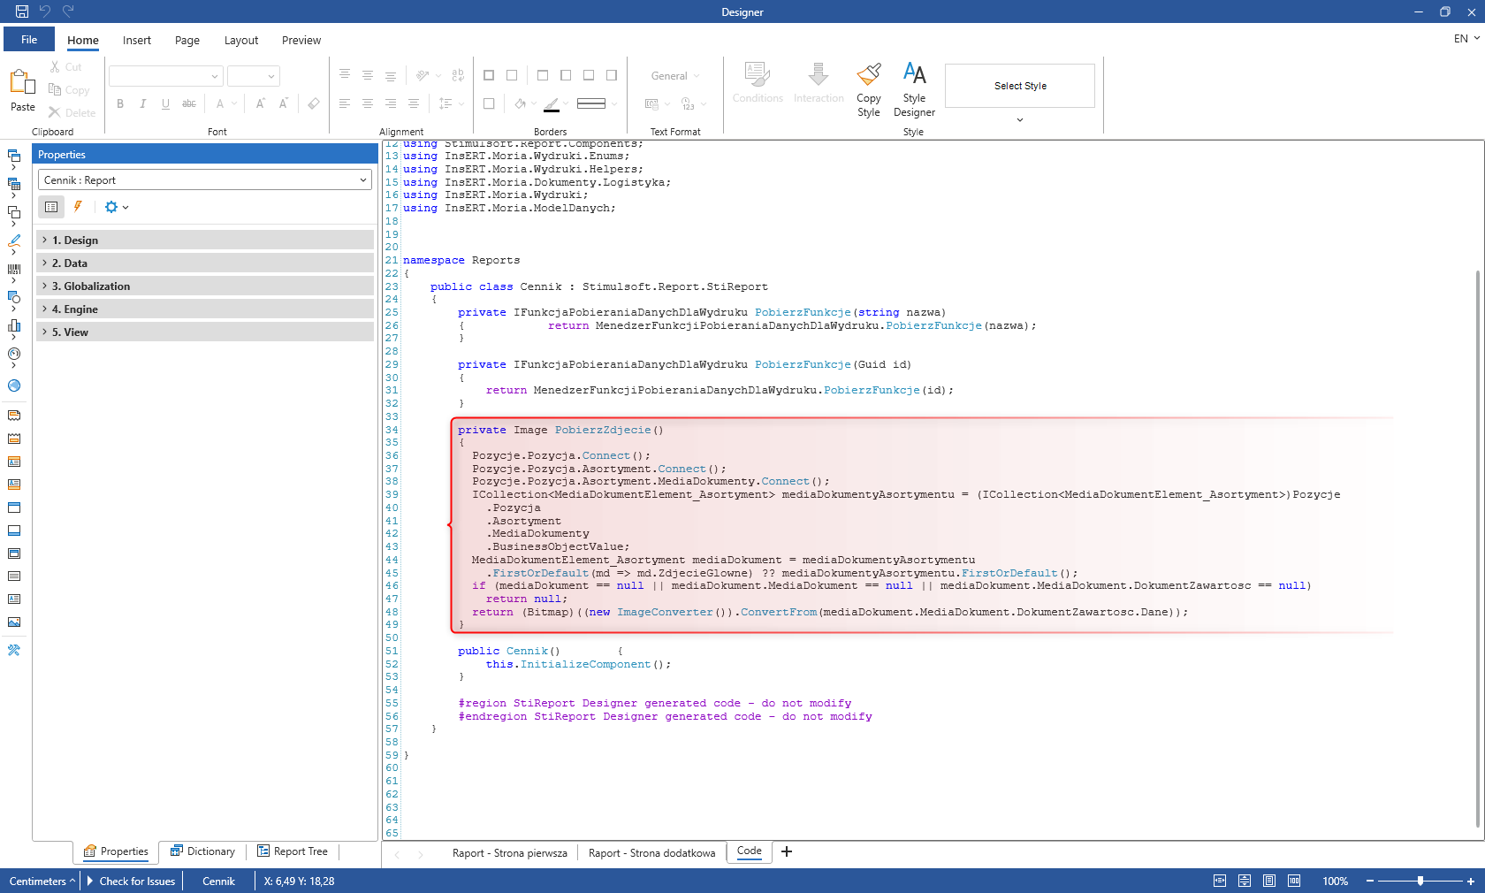Add a new page with plus button

[787, 851]
